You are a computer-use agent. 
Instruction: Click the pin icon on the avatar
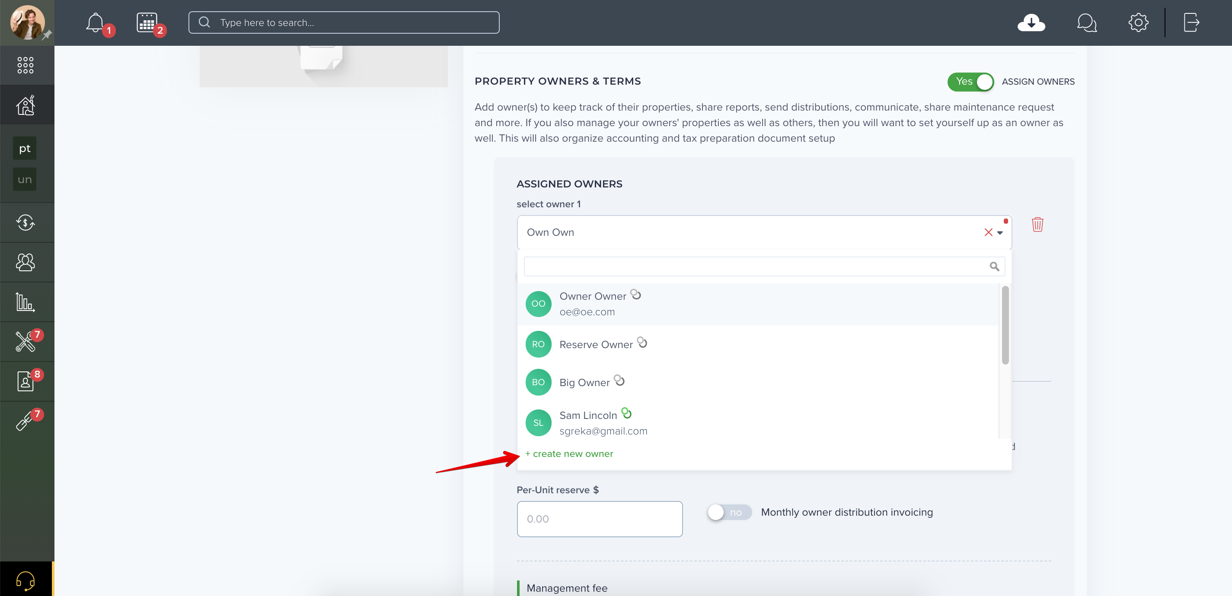[46, 35]
